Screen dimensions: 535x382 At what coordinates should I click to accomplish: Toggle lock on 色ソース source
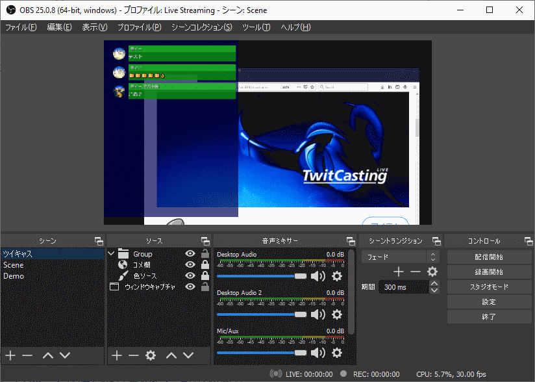click(205, 275)
